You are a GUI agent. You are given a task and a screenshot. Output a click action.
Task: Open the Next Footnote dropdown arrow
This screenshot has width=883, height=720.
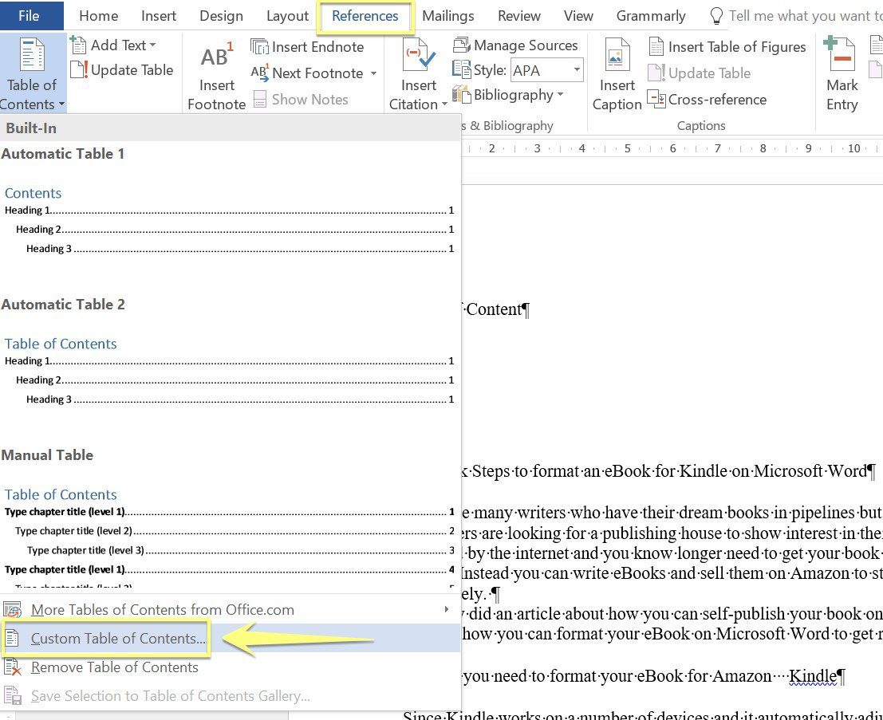point(373,74)
